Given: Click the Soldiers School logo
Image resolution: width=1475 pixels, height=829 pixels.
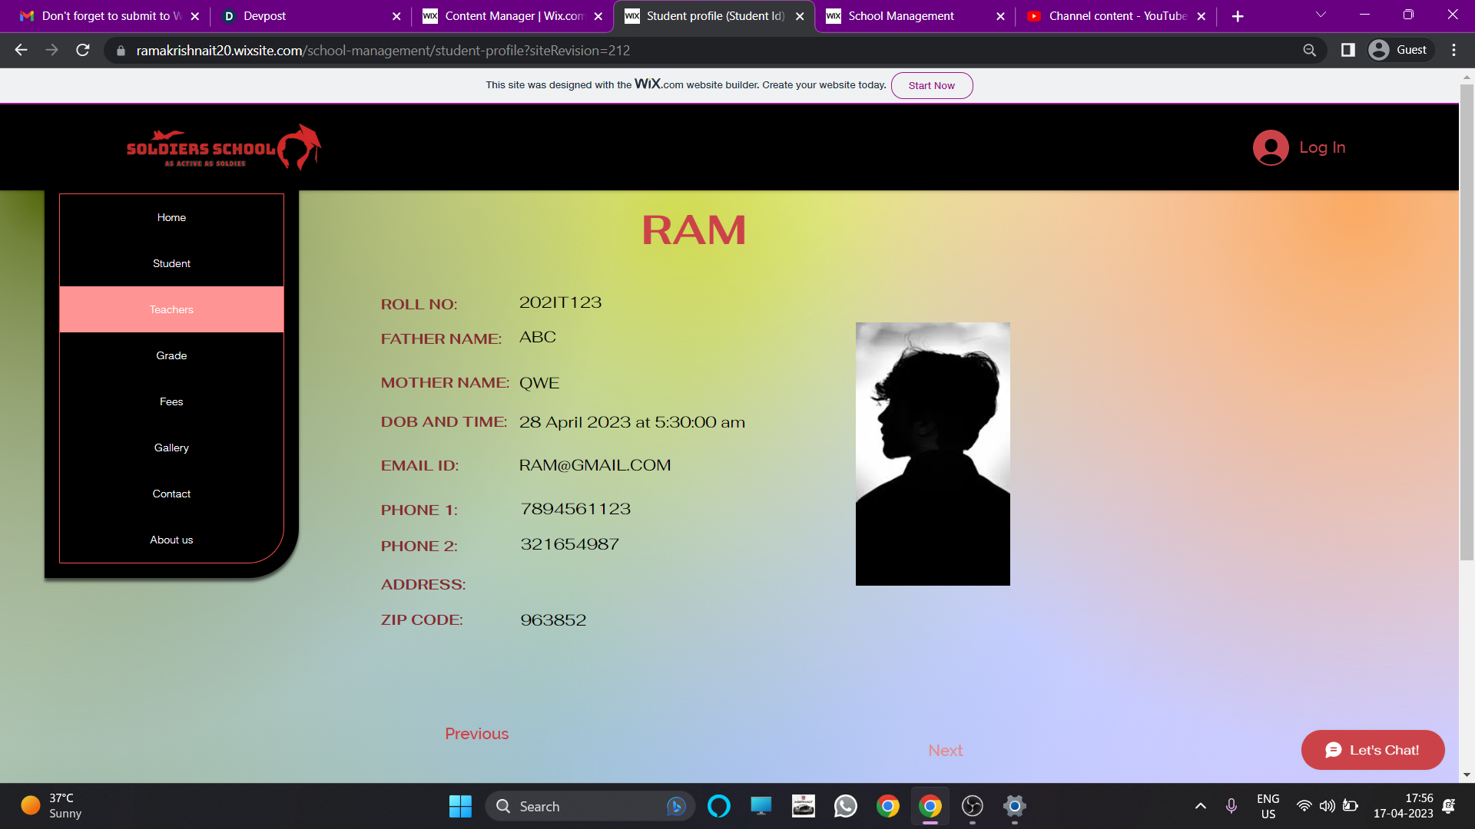Looking at the screenshot, I should click(223, 147).
